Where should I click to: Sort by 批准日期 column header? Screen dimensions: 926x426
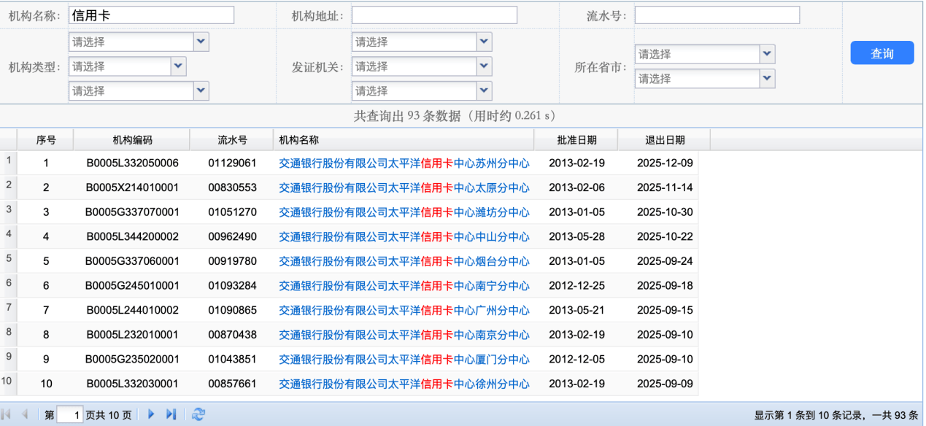576,140
